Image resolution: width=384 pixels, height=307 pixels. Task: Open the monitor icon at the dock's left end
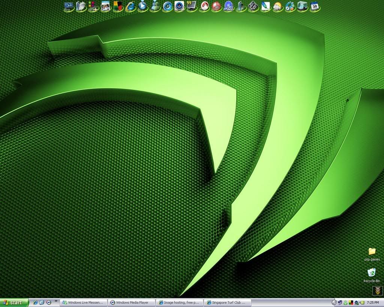point(69,6)
